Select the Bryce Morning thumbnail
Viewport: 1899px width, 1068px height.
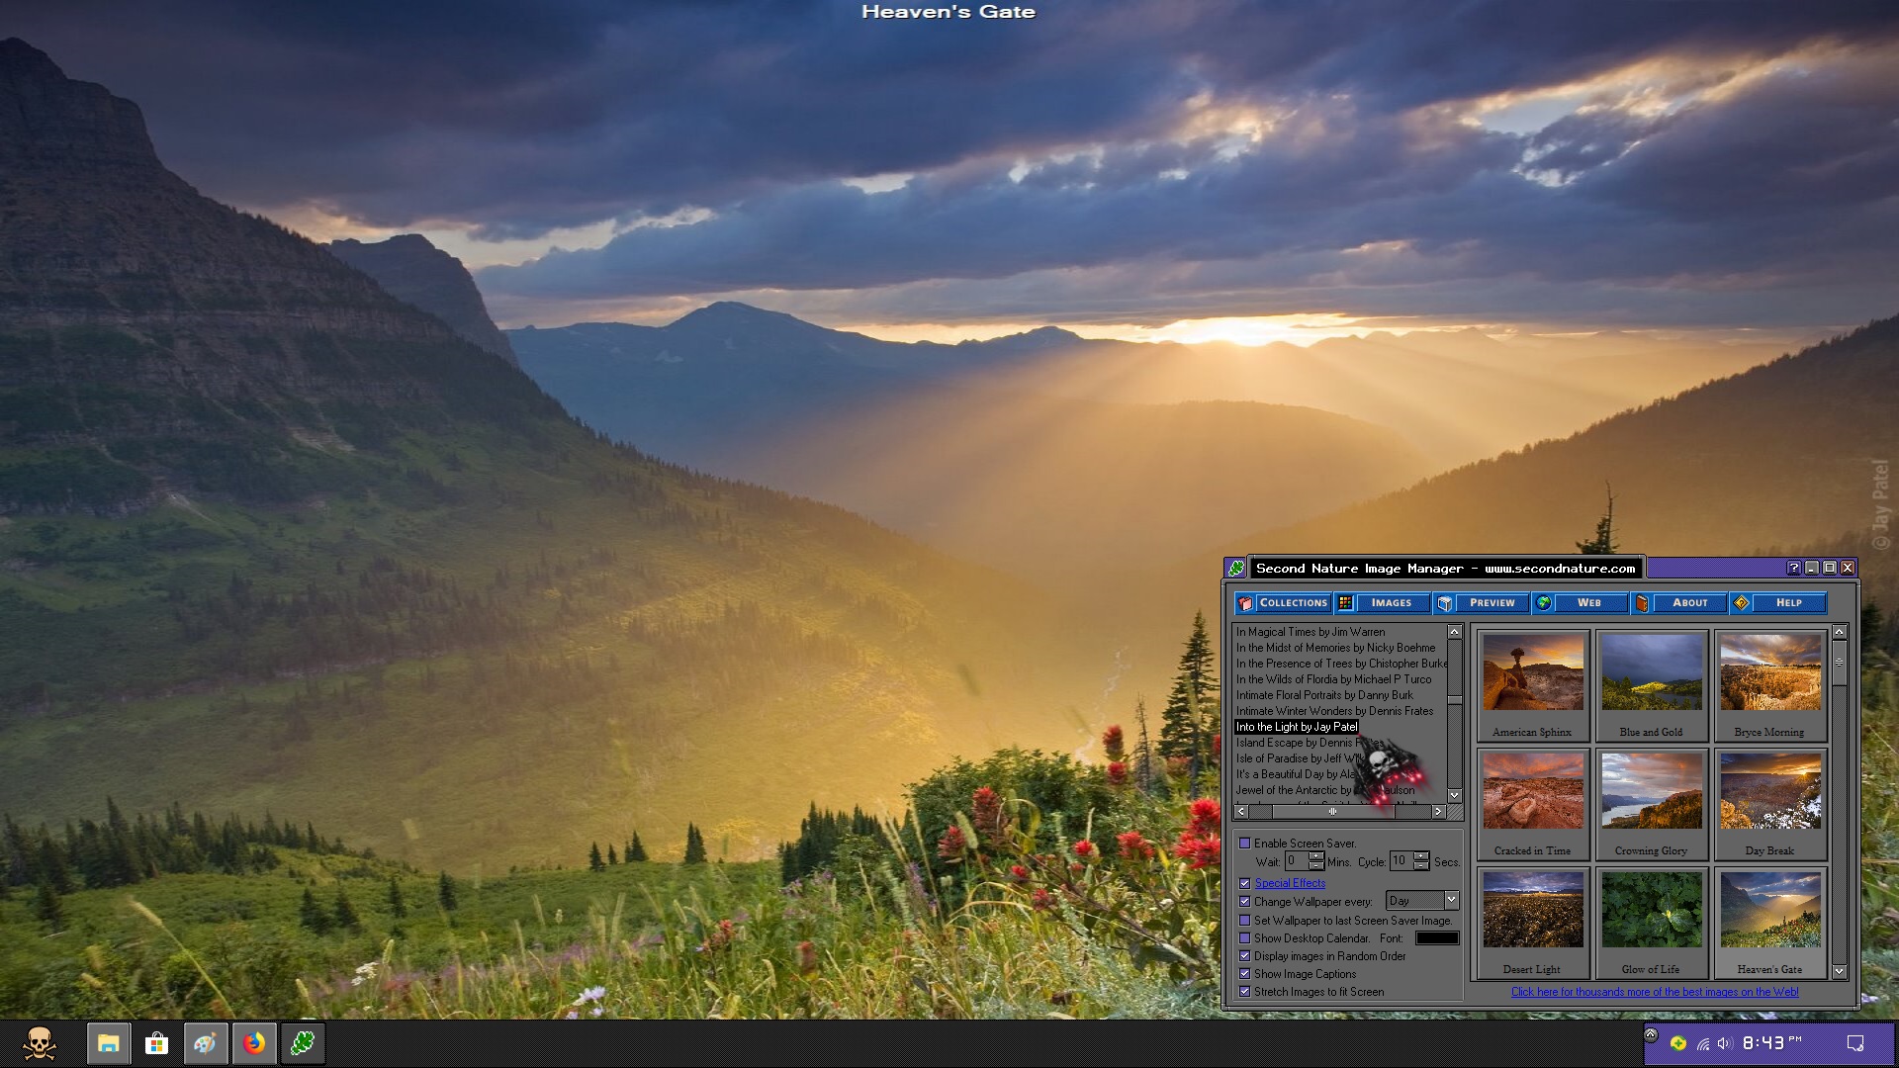pyautogui.click(x=1769, y=685)
